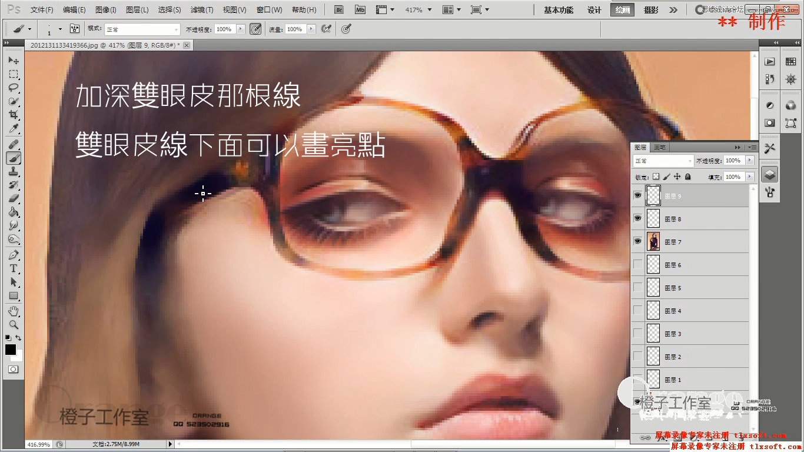
Task: Open the 图像(I) menu
Action: tap(106, 10)
